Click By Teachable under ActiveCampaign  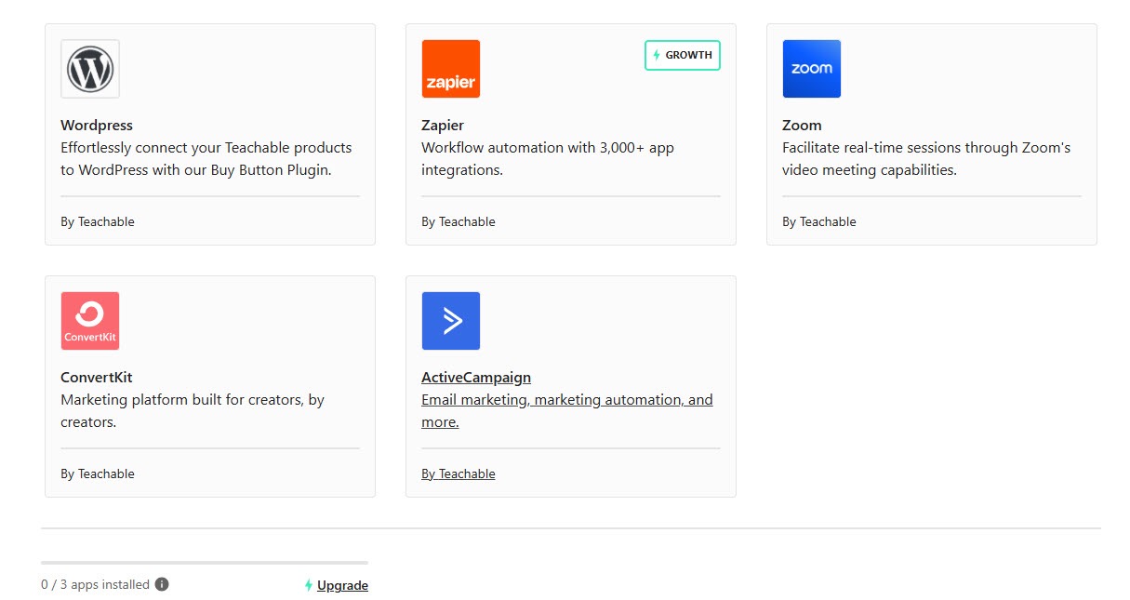[459, 473]
